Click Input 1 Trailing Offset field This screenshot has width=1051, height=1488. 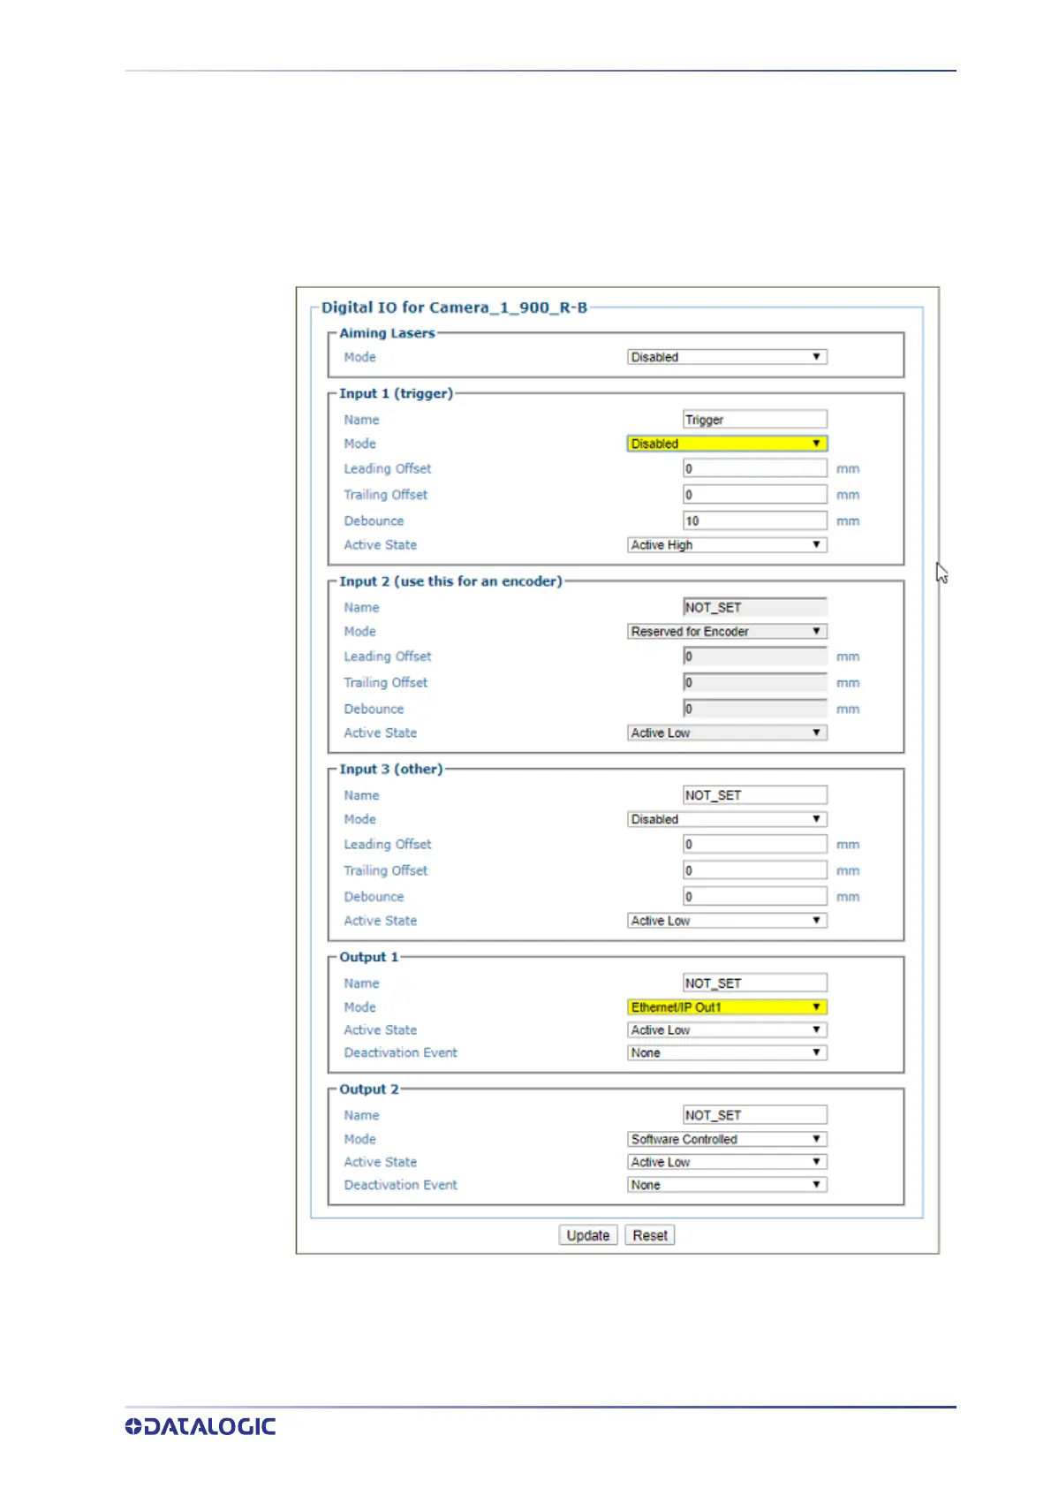pos(755,495)
